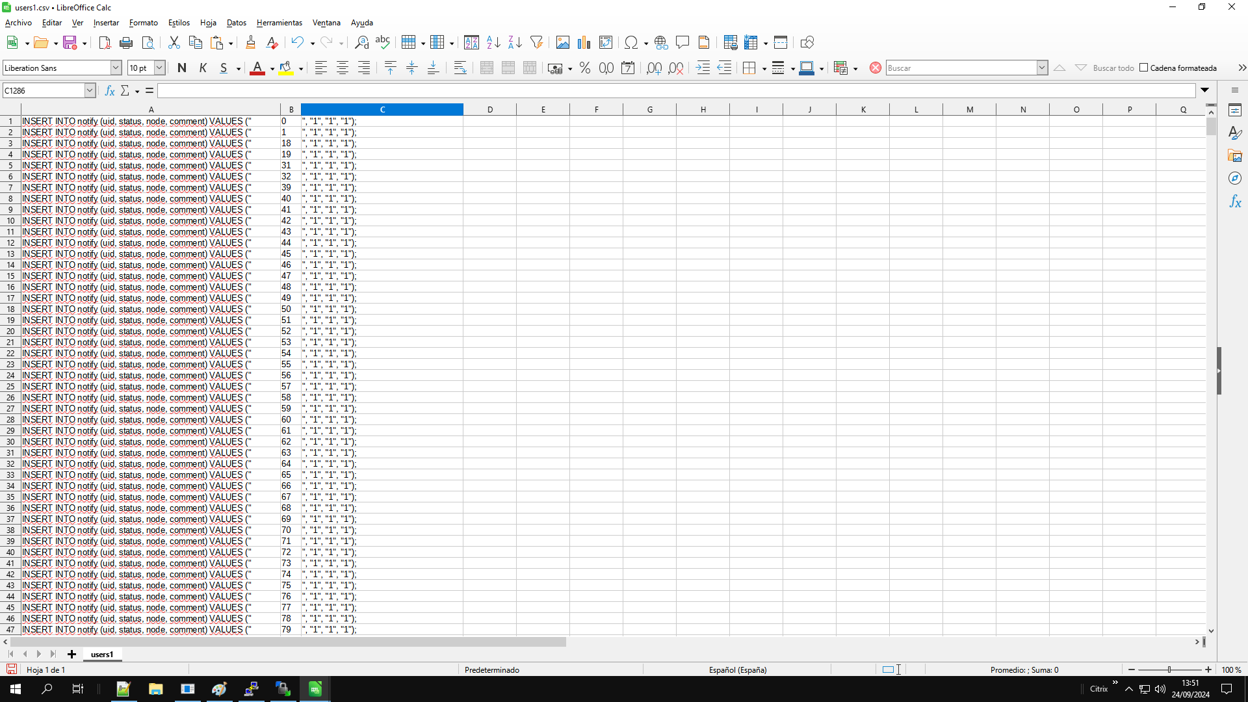The width and height of the screenshot is (1248, 702).
Task: Apply the red font color
Action: pos(257,68)
